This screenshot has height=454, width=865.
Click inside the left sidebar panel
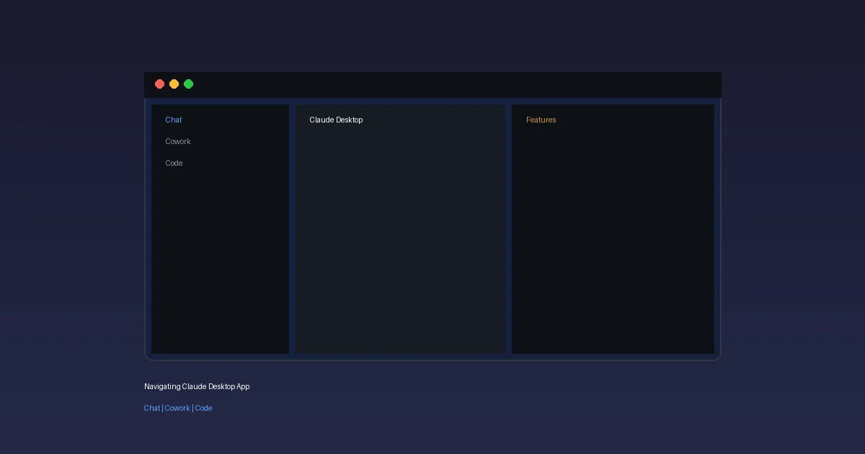coord(220,252)
